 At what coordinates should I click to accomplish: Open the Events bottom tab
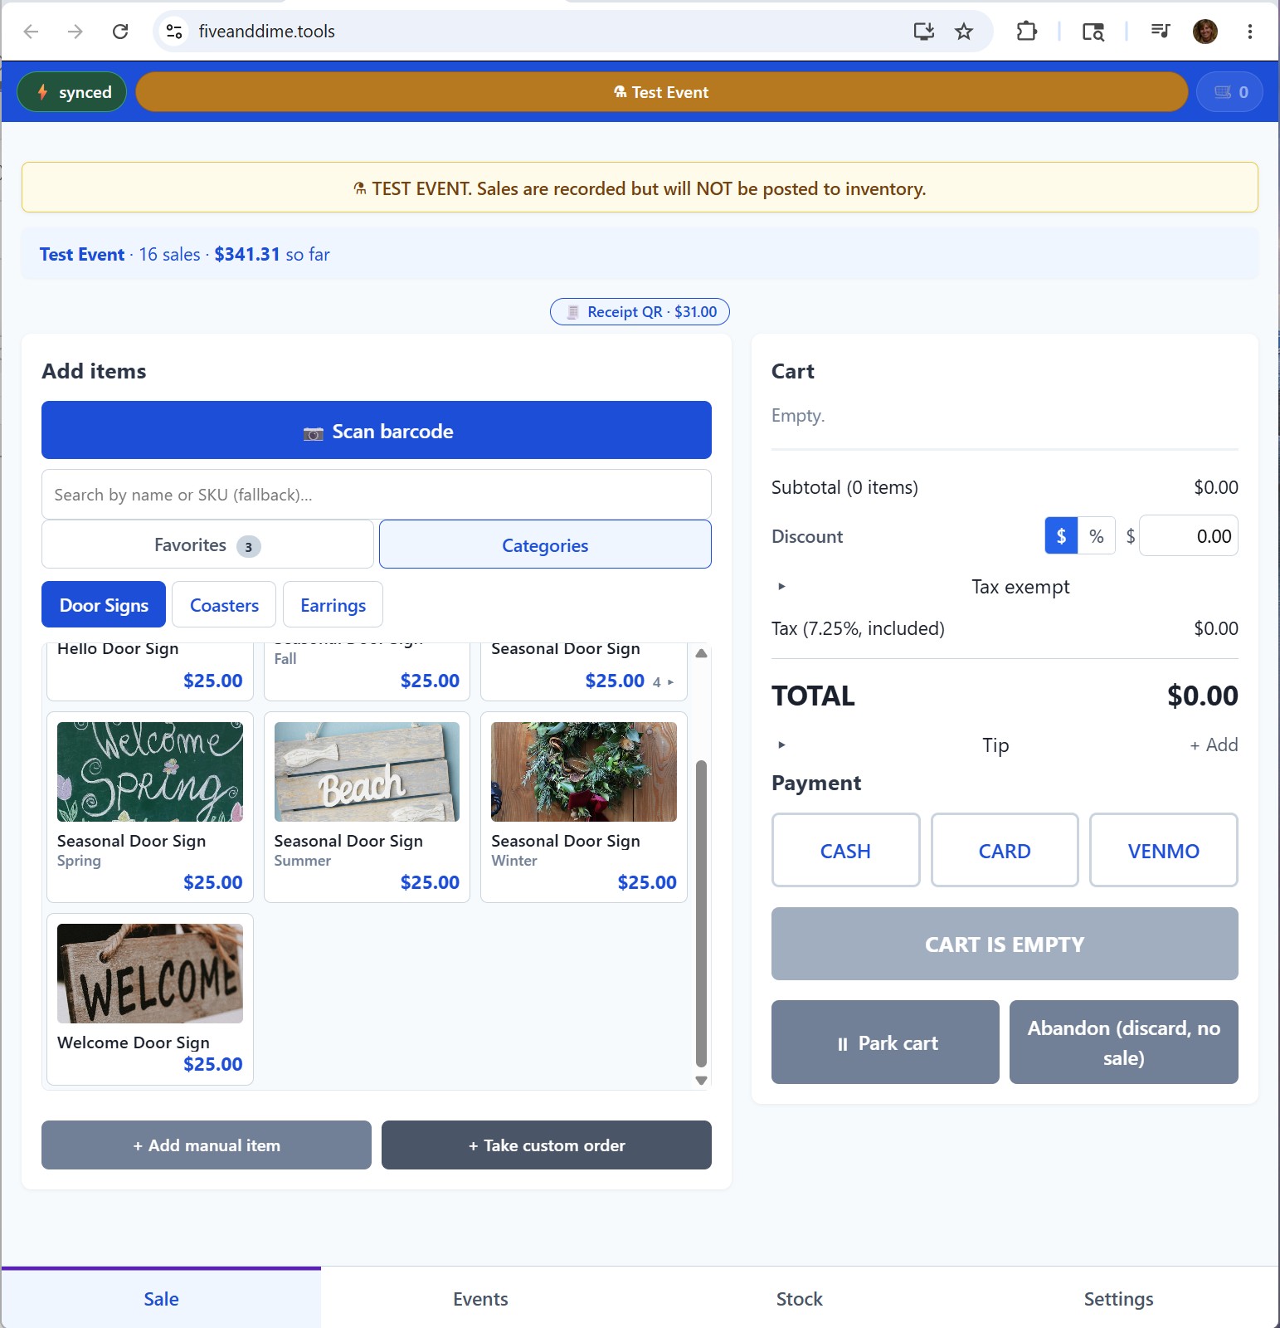(480, 1298)
